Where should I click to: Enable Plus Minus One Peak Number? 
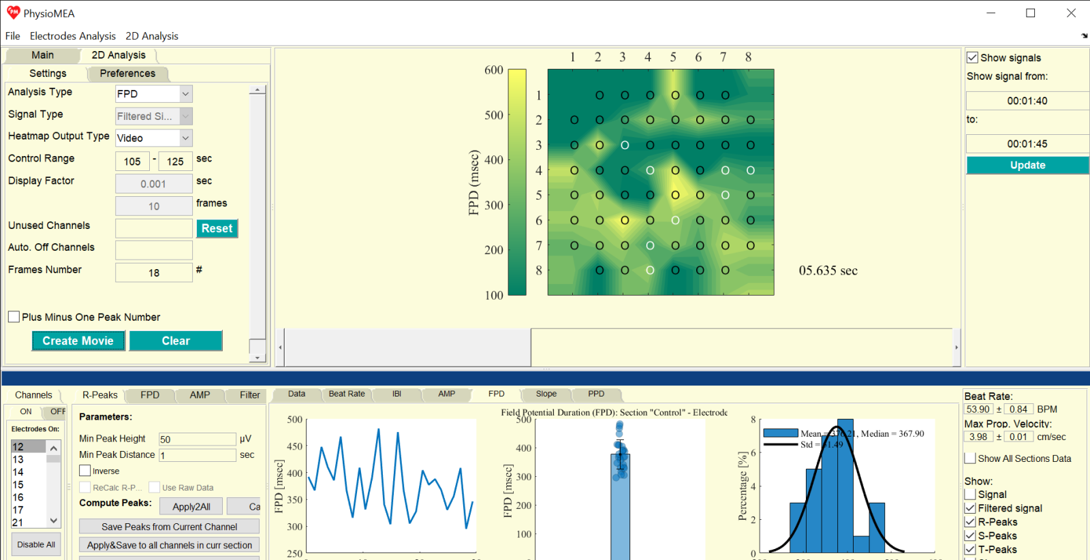[x=14, y=317]
